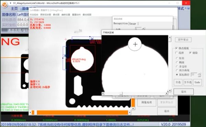
Task: Click the red NG result indicator
Action: click(11, 42)
